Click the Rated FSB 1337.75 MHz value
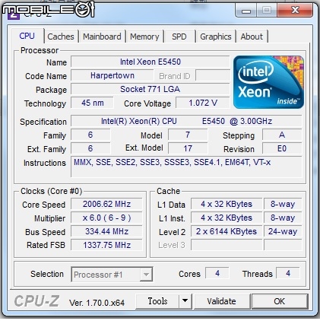 [x=106, y=245]
